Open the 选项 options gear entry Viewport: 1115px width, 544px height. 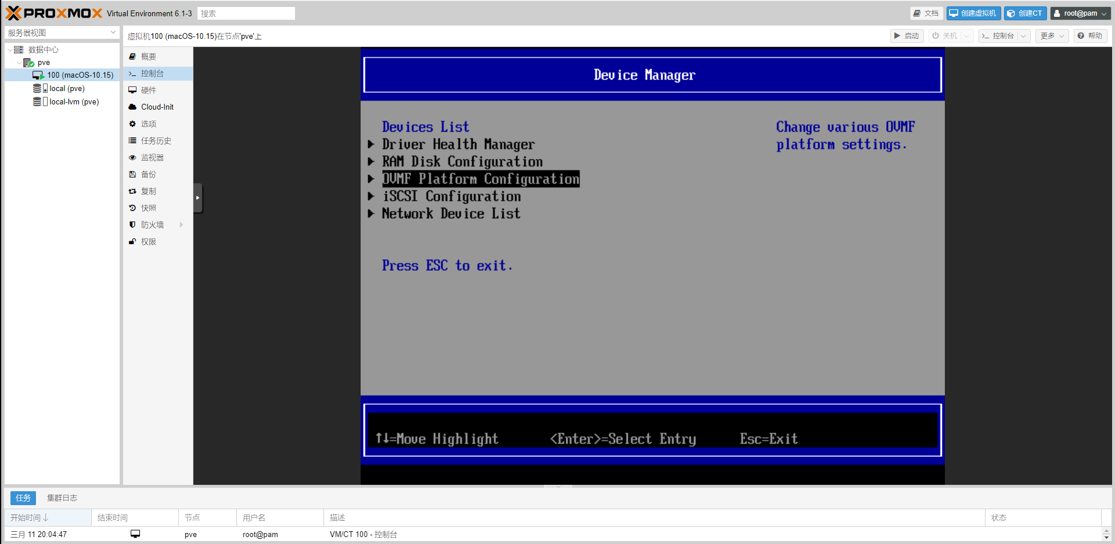pyautogui.click(x=149, y=124)
